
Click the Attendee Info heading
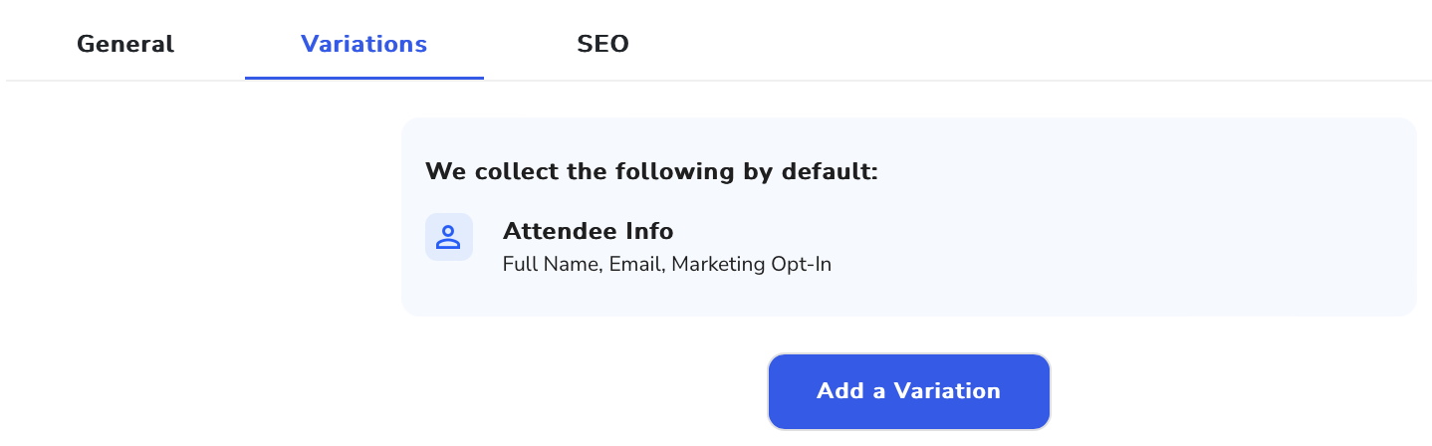589,231
